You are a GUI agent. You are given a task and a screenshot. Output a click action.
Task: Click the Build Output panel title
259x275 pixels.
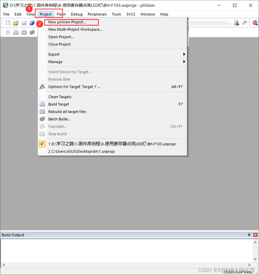pos(13,235)
